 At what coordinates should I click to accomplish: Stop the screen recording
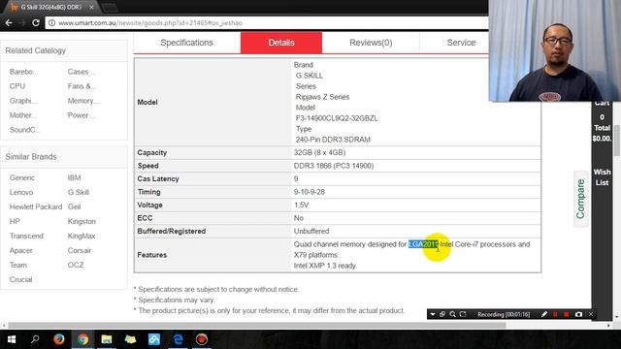tap(567, 314)
